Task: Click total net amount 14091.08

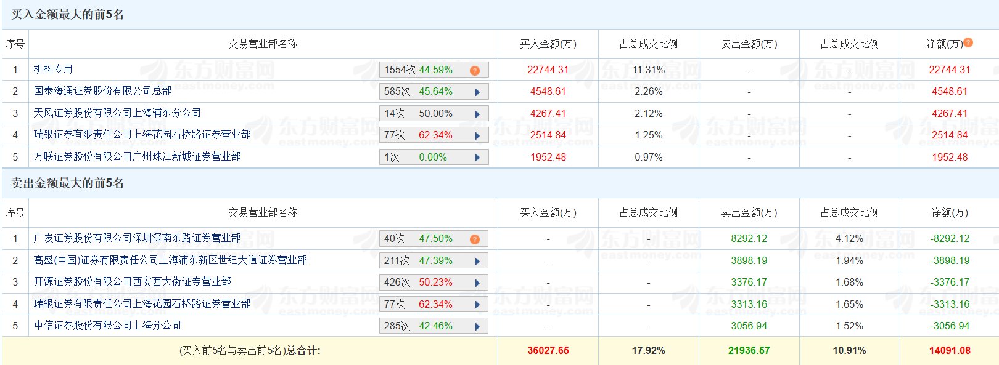Action: pos(950,350)
